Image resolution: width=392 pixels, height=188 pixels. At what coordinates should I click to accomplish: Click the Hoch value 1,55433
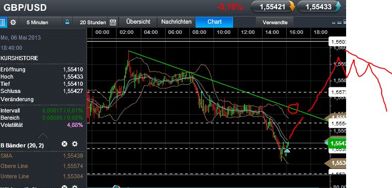73,77
